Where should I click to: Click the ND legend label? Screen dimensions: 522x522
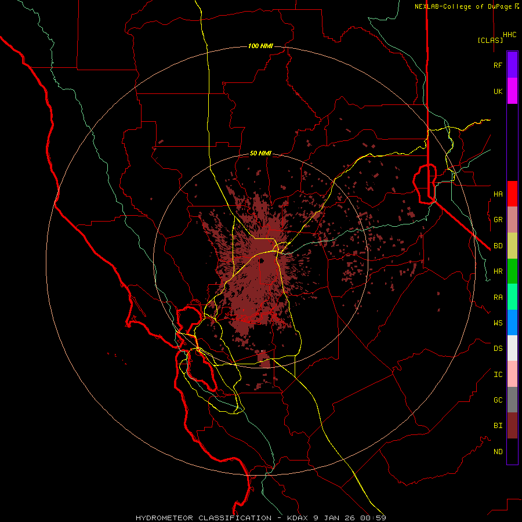[498, 452]
